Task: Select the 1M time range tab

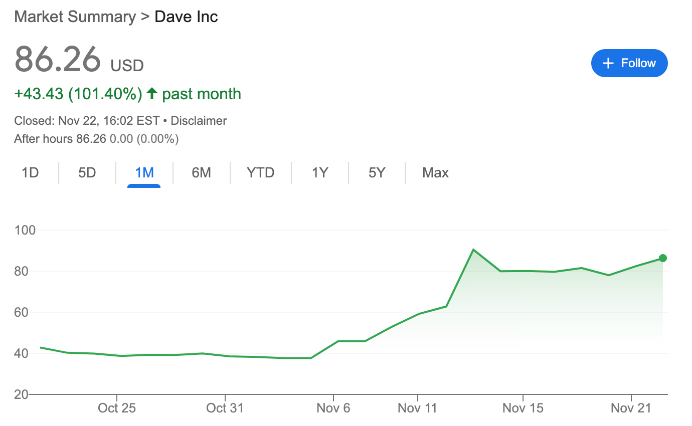Action: [144, 173]
